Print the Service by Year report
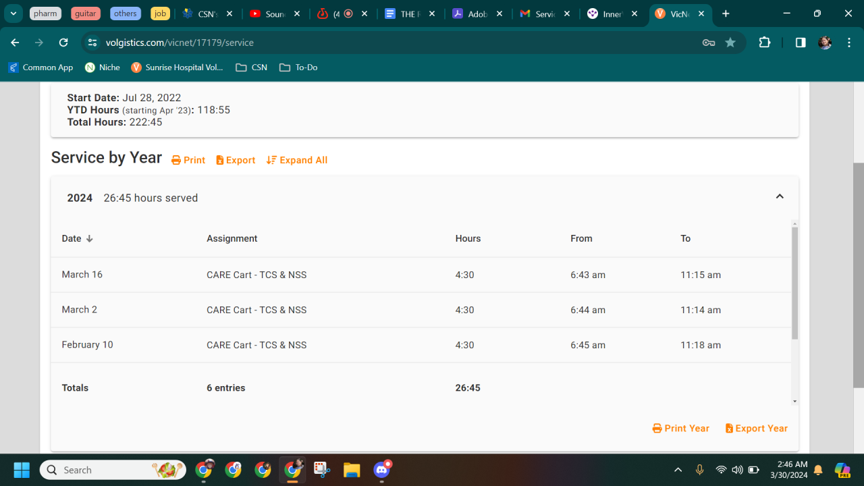The image size is (864, 486). [x=188, y=160]
